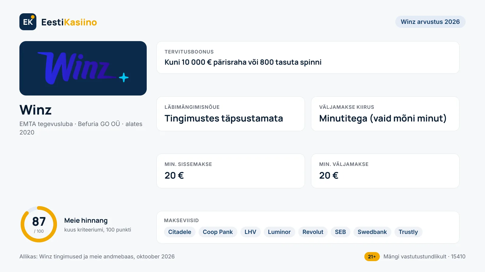Click the 'Minutitega (vaid mõni minut)' payout speed
The width and height of the screenshot is (485, 272).
coord(383,118)
